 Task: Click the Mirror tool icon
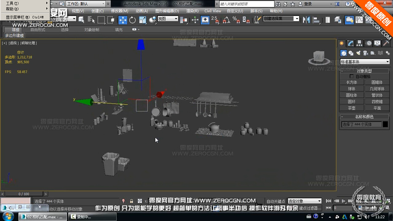pos(306,20)
